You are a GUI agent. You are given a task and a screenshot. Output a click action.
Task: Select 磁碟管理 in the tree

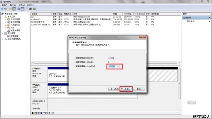[x=14, y=36]
